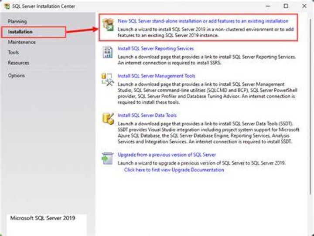This screenshot has height=236, width=314.
Task: Click Upgrade from a previous version link
Action: click(167, 155)
